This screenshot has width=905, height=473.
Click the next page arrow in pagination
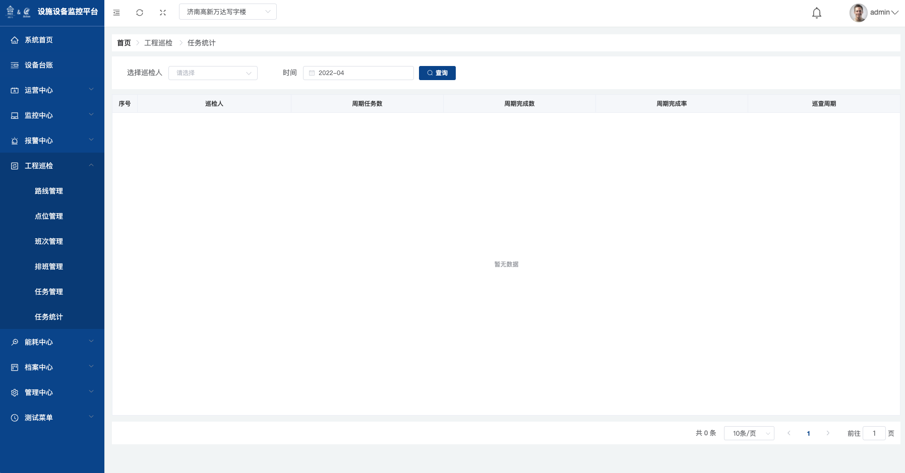tap(828, 433)
